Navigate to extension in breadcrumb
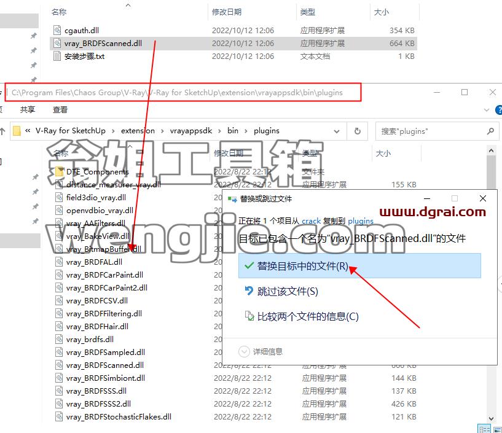502x433 pixels. pos(138,131)
